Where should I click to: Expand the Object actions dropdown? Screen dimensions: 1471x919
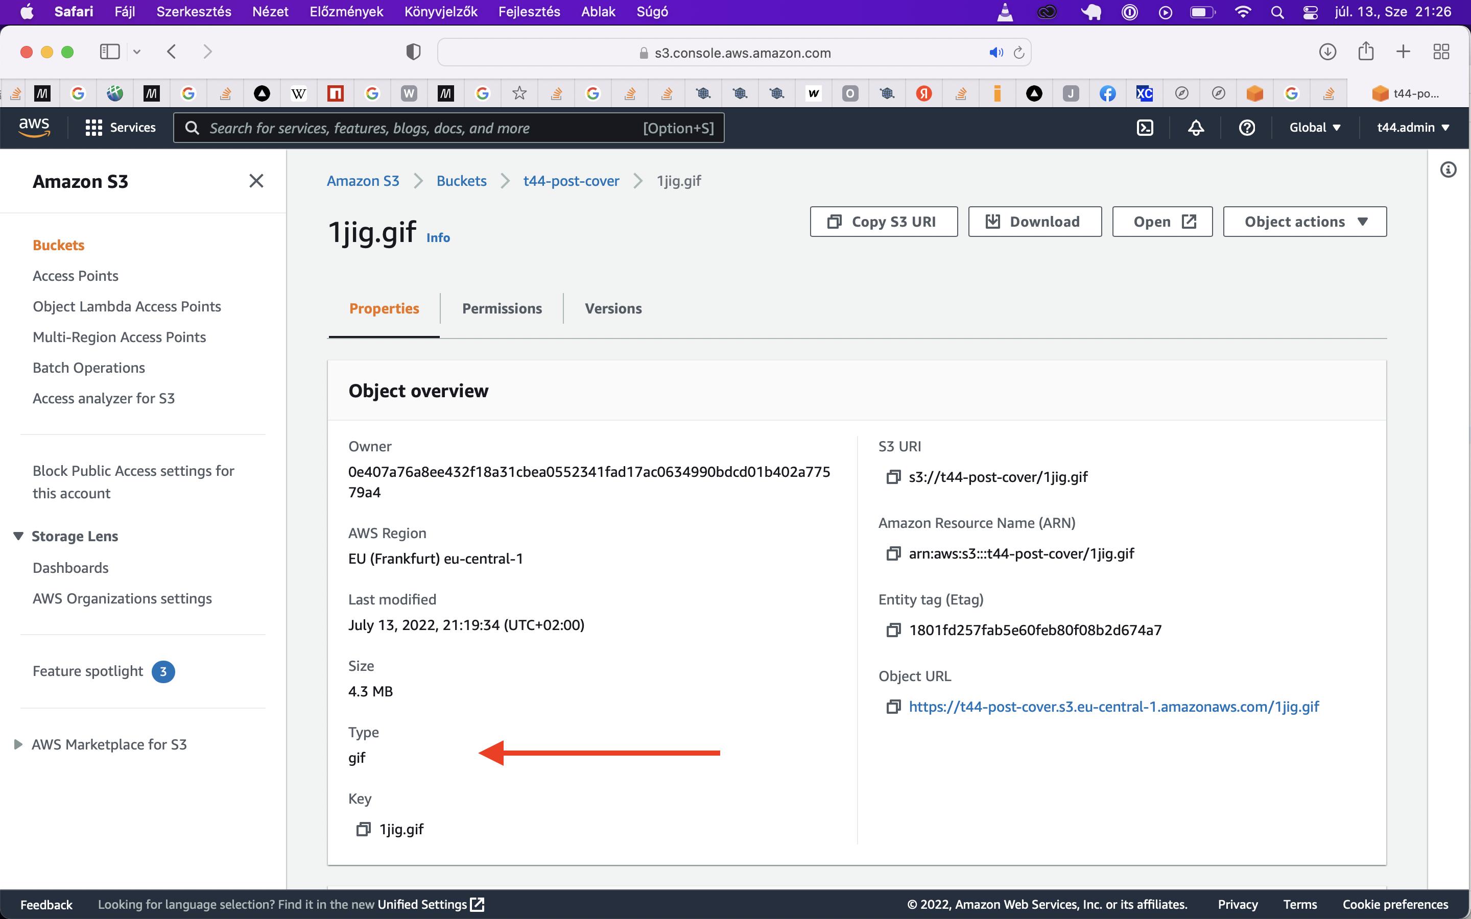(1304, 221)
